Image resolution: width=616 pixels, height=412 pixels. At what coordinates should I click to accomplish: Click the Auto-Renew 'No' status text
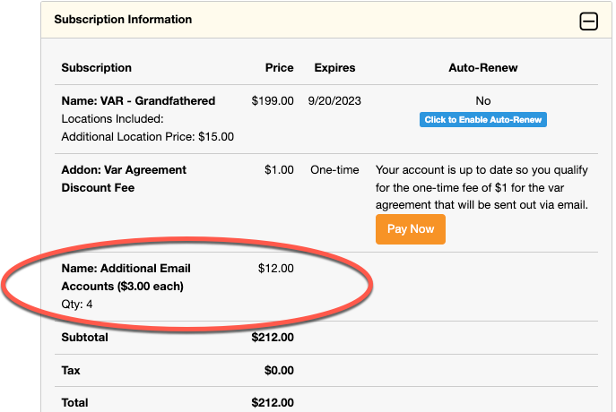[x=483, y=101]
